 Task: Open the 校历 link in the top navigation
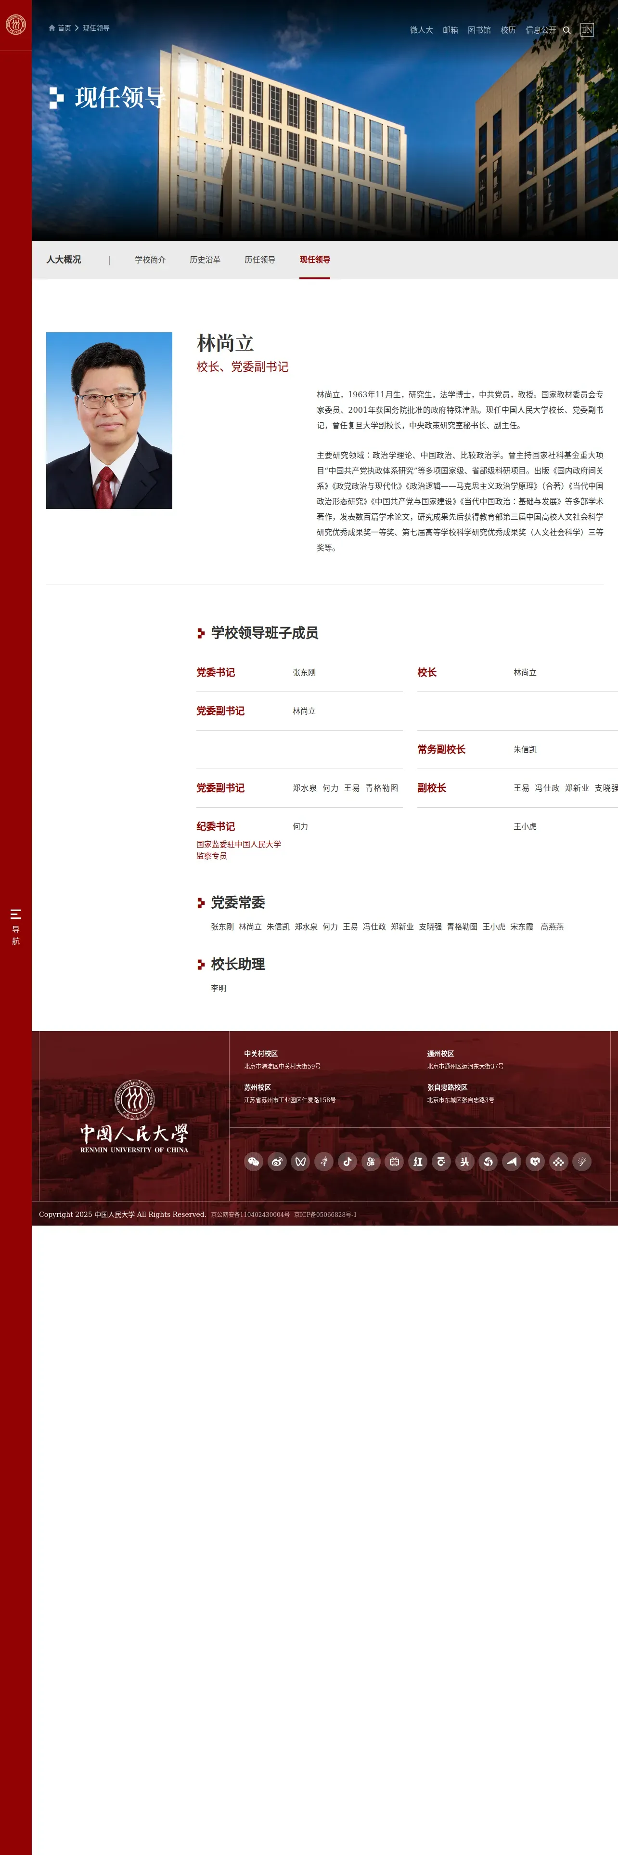(x=509, y=30)
